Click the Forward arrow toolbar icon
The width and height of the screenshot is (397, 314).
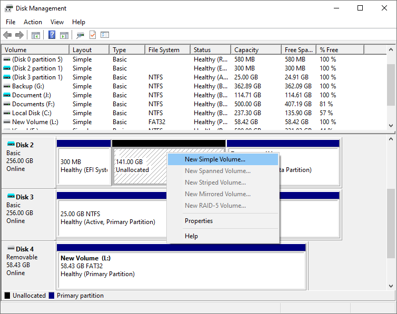19,35
